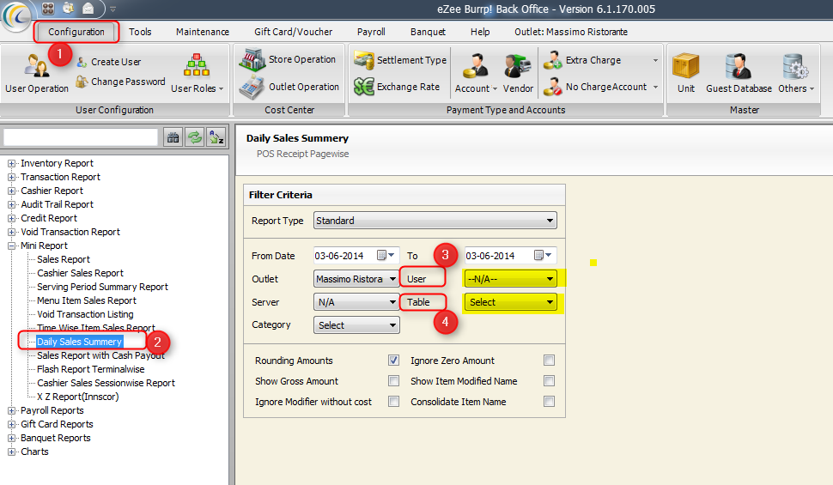This screenshot has height=485, width=833.
Task: Click the second quick access toolbar icon
Action: pyautogui.click(x=68, y=8)
